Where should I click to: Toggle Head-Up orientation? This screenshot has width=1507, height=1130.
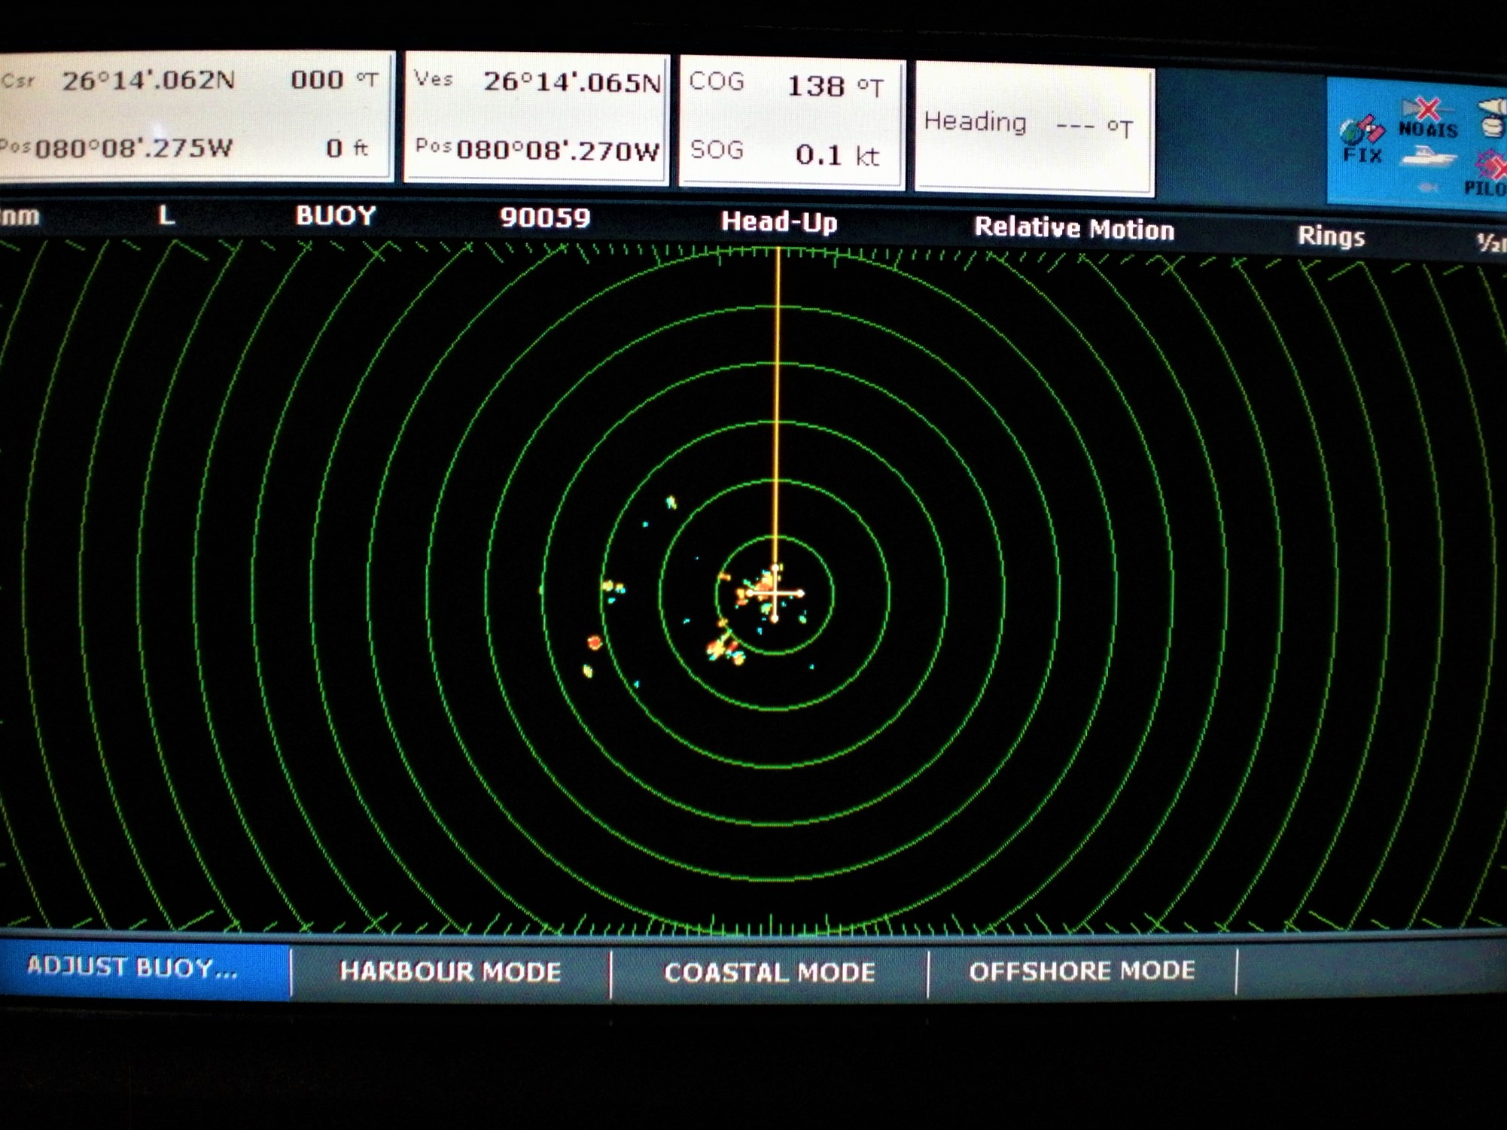tap(779, 224)
